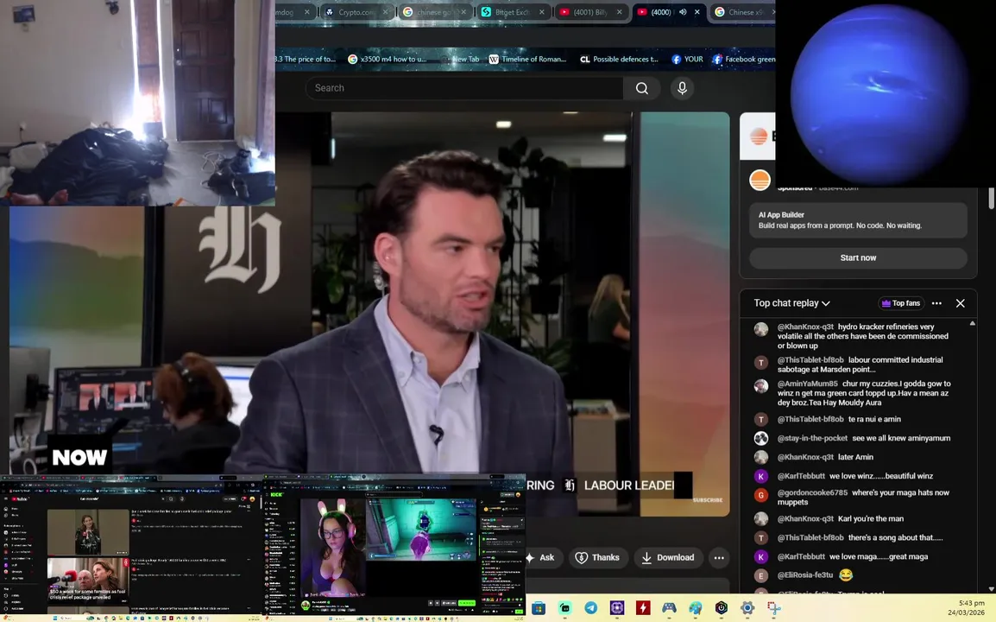Activate voice search microphone icon
The width and height of the screenshot is (996, 622).
tap(682, 88)
